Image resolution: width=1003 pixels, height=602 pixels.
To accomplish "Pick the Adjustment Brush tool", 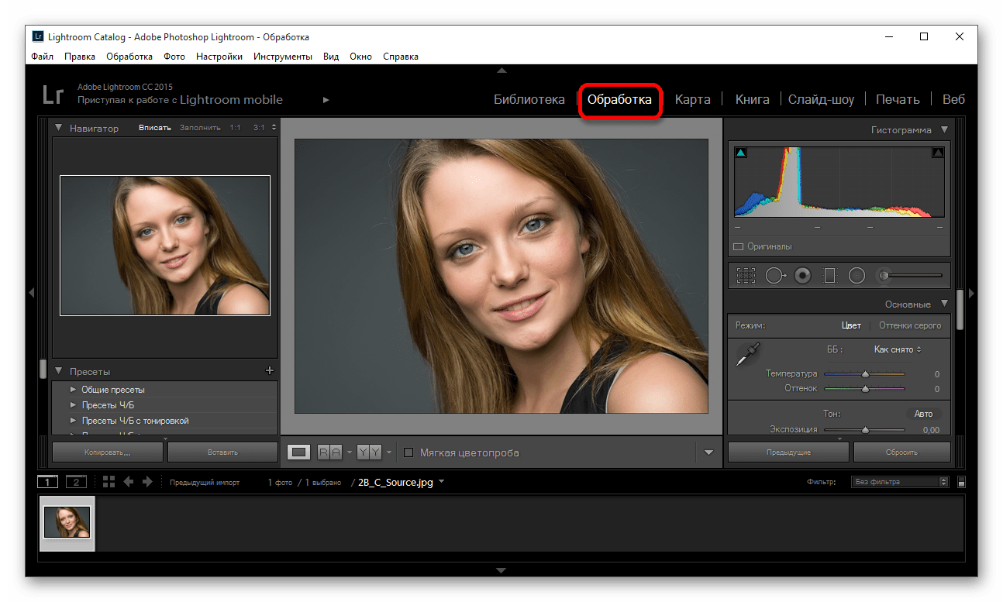I will point(884,275).
